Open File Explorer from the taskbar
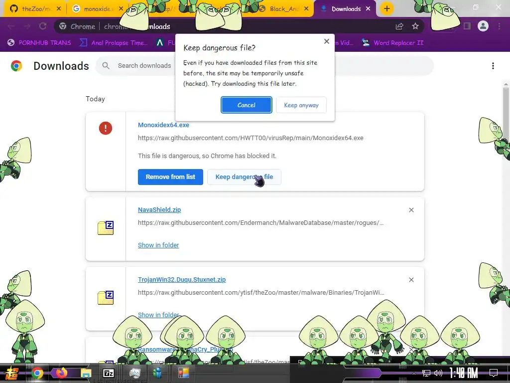Screen dimensions: 510x383 pos(86,373)
